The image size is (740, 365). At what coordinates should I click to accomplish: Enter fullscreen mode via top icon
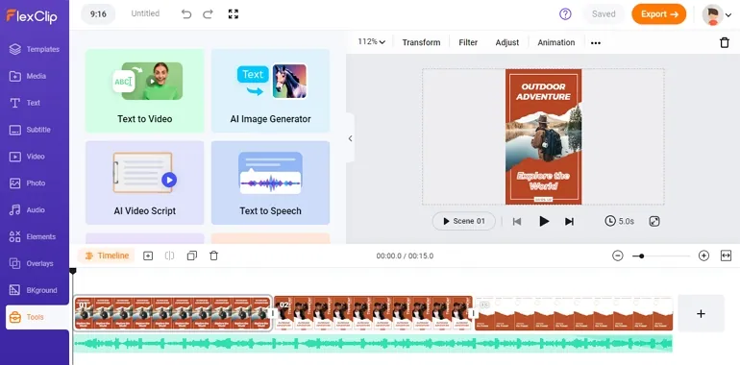pos(234,14)
